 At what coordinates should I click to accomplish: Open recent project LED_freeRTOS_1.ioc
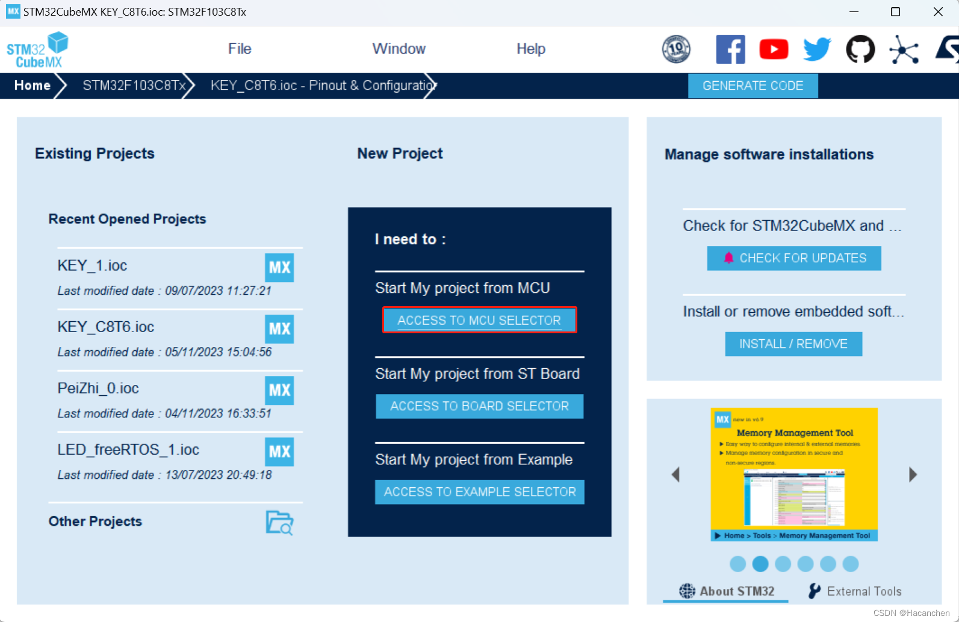click(128, 449)
